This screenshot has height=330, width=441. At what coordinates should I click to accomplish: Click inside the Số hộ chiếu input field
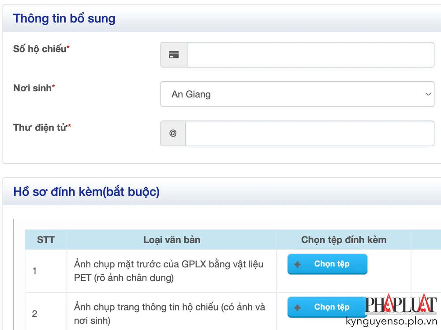pyautogui.click(x=309, y=54)
